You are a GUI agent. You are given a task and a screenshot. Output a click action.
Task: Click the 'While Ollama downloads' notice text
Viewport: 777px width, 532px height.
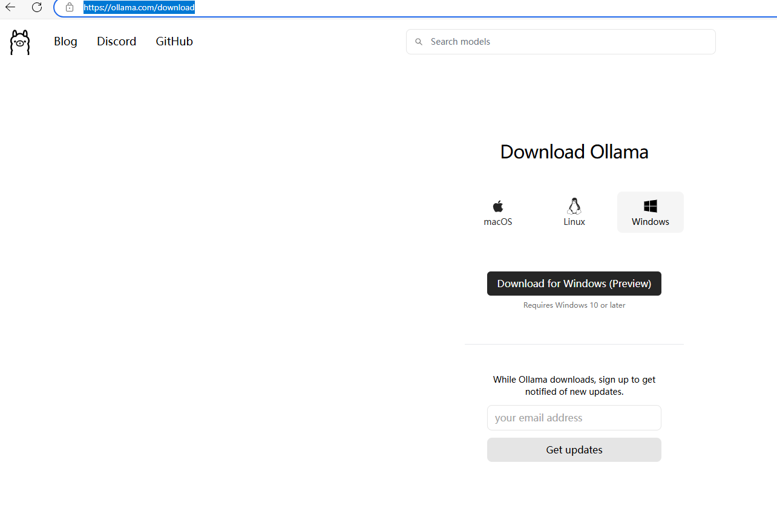pos(574,386)
